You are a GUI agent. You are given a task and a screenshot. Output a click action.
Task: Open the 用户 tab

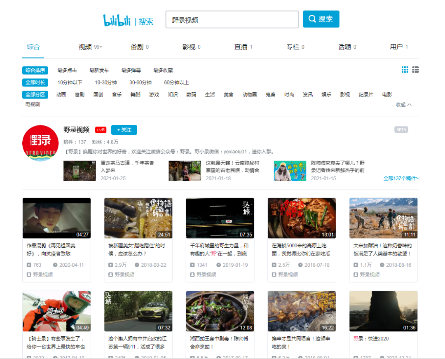pyautogui.click(x=399, y=47)
